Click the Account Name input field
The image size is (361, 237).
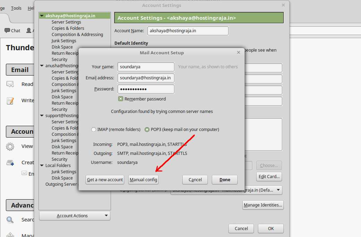[188, 31]
